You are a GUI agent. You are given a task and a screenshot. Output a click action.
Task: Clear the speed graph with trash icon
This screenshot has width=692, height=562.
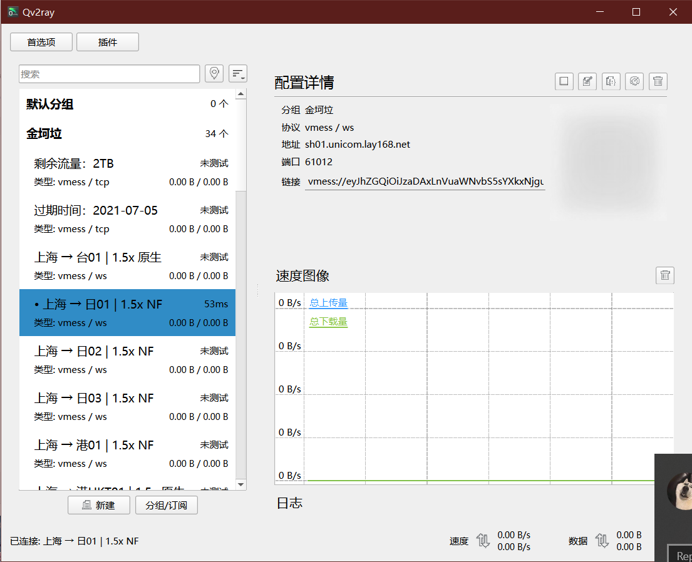click(665, 275)
